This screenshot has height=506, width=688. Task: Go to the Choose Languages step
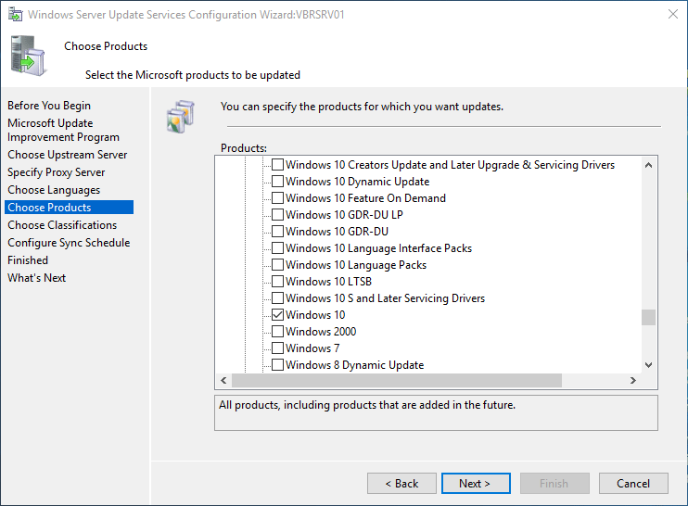54,190
